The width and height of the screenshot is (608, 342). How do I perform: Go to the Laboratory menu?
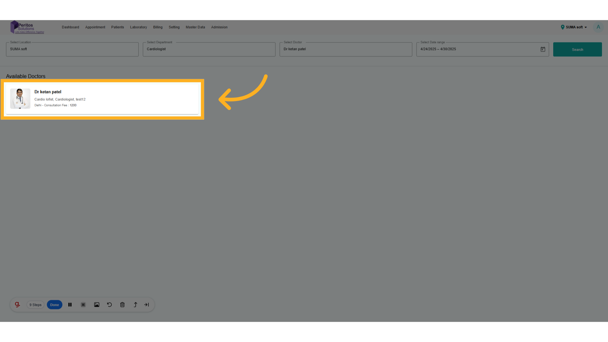pyautogui.click(x=138, y=27)
